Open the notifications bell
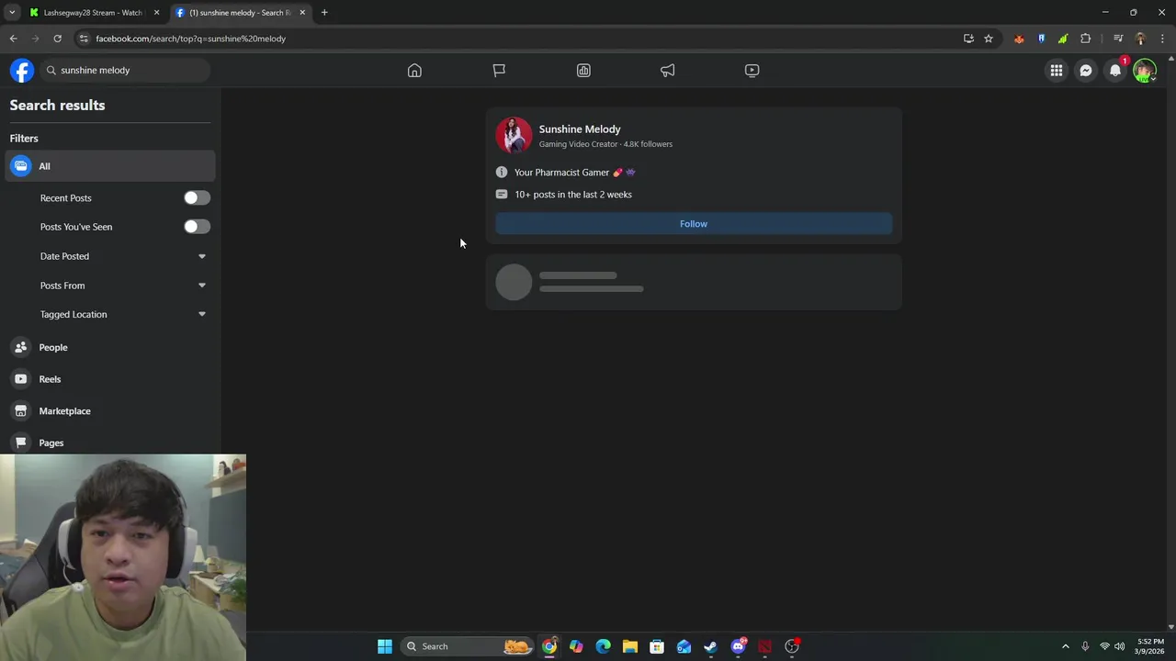Screen dimensions: 1176x661 [1115, 71]
